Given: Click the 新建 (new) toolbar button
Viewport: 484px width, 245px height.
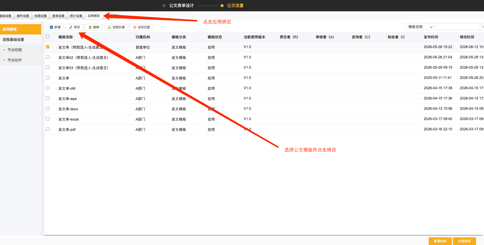Looking at the screenshot, I should [x=55, y=27].
